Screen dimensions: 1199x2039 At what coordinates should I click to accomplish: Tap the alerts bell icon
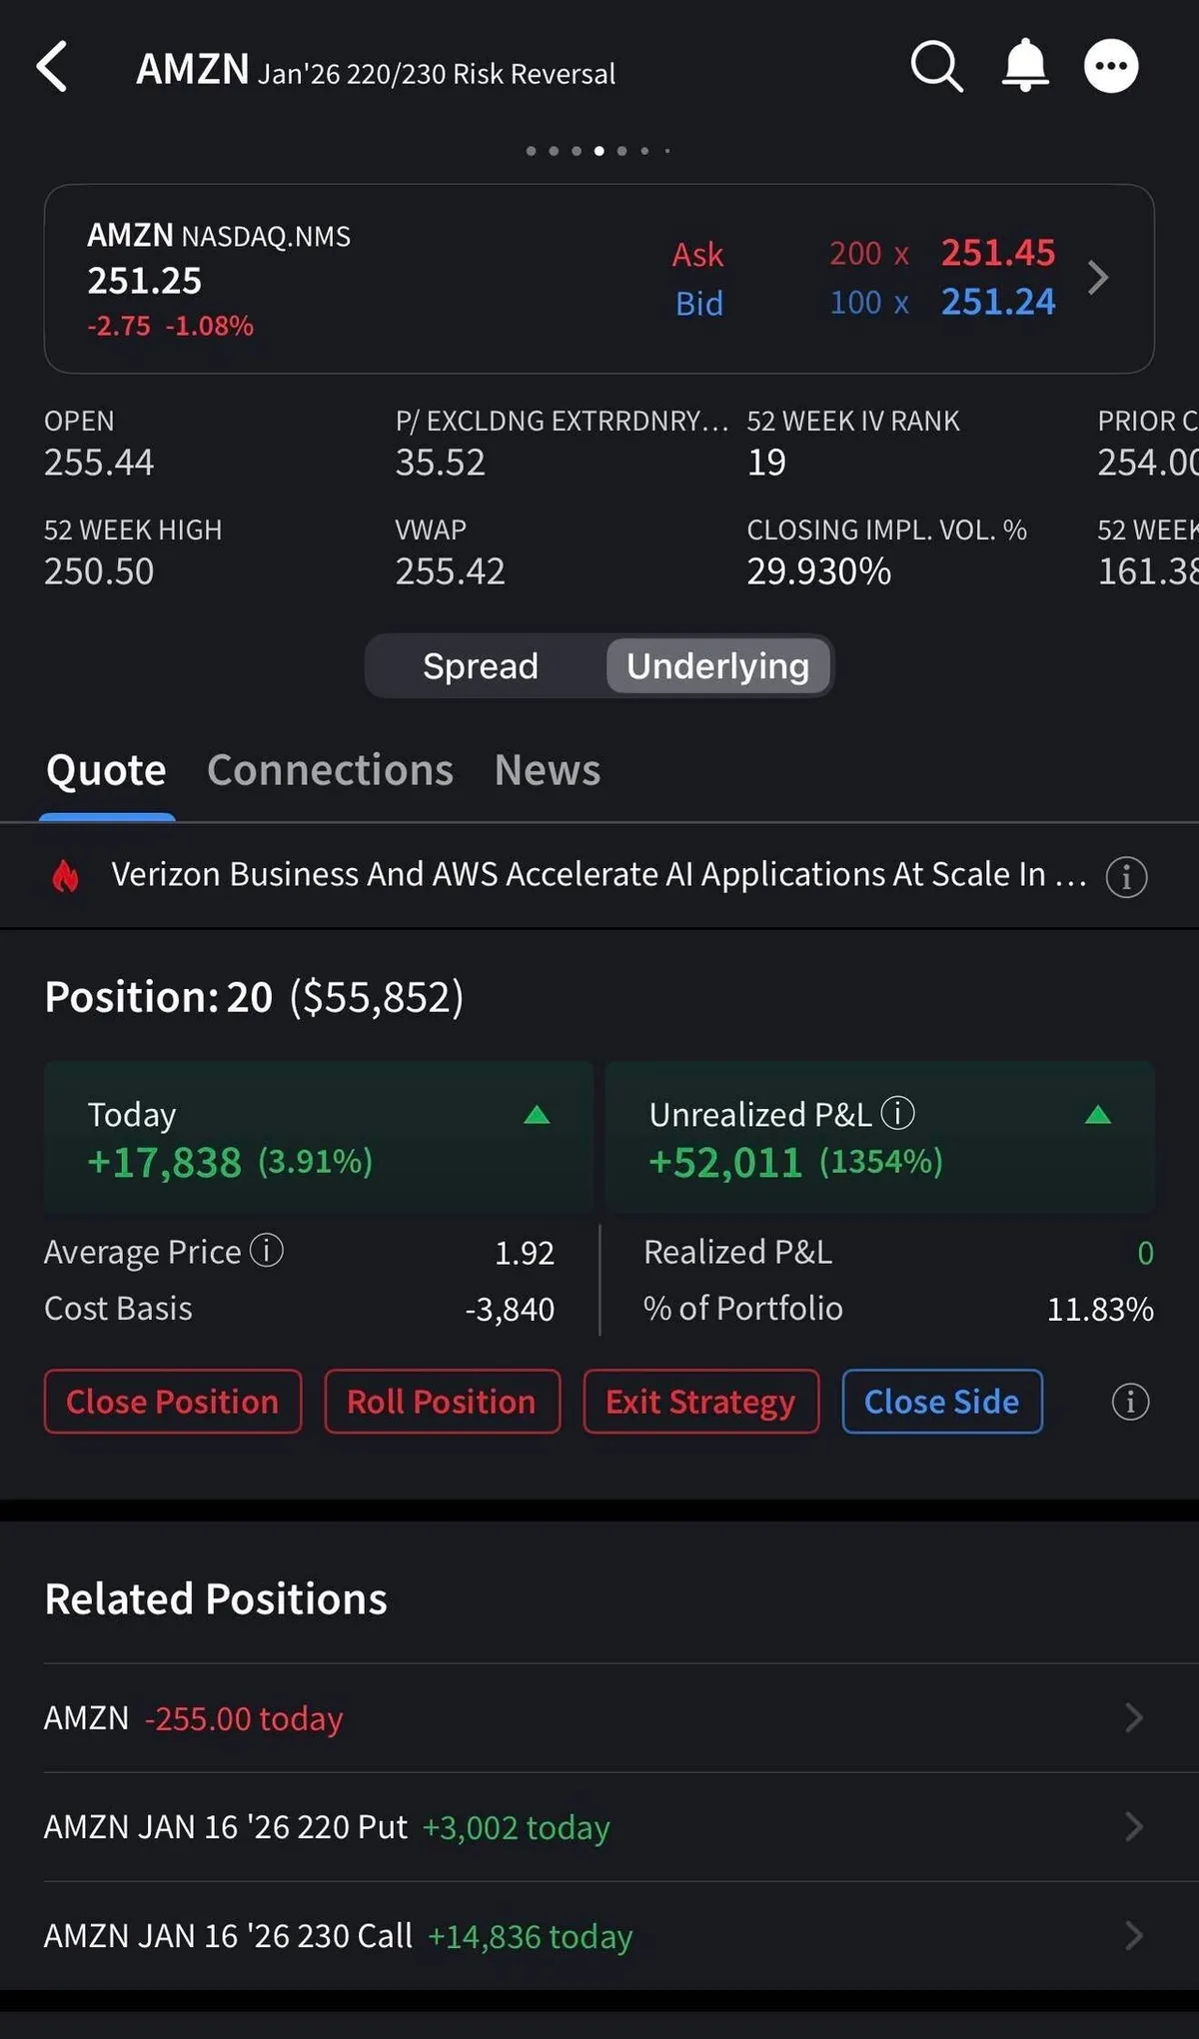[x=1025, y=67]
